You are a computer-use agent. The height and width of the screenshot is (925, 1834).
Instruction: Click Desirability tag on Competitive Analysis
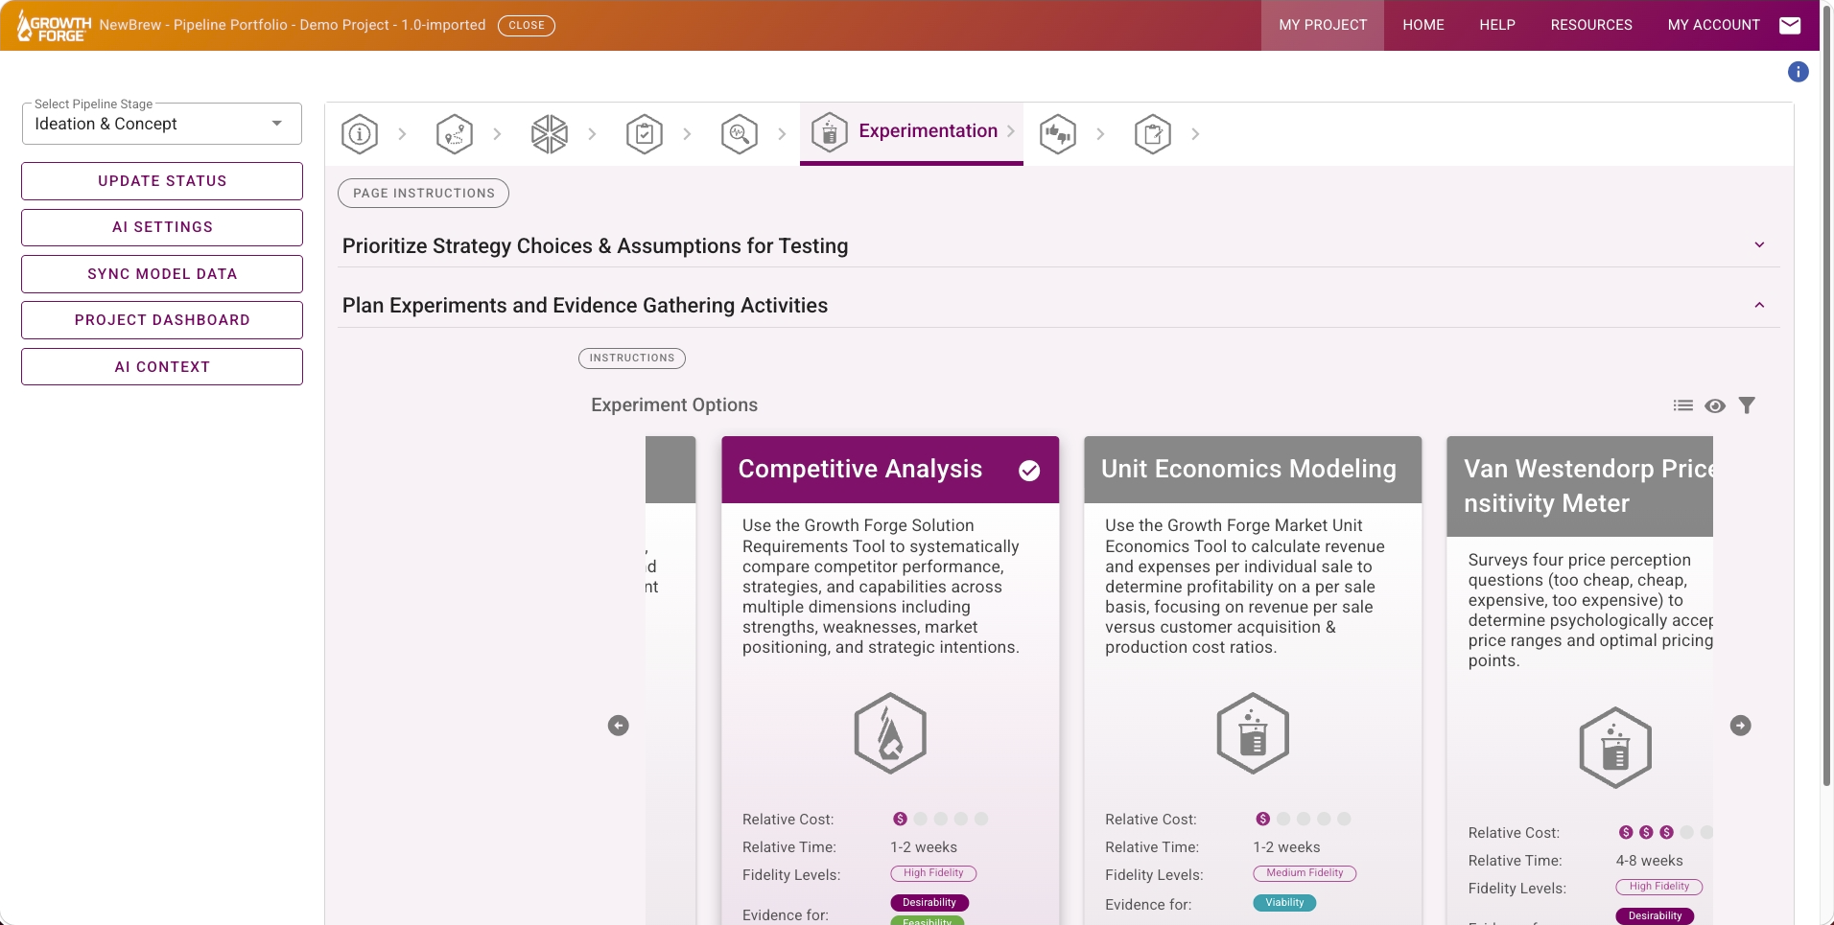pos(929,903)
